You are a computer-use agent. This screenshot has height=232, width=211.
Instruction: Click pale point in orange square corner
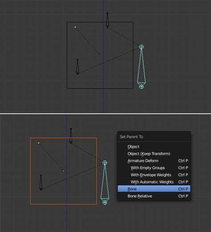click(38, 143)
